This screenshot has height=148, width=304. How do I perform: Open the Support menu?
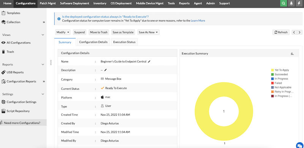[x=225, y=3]
